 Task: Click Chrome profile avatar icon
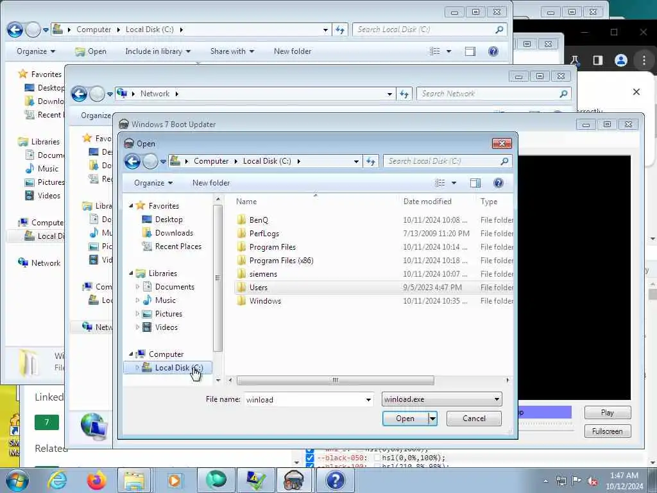(x=620, y=60)
